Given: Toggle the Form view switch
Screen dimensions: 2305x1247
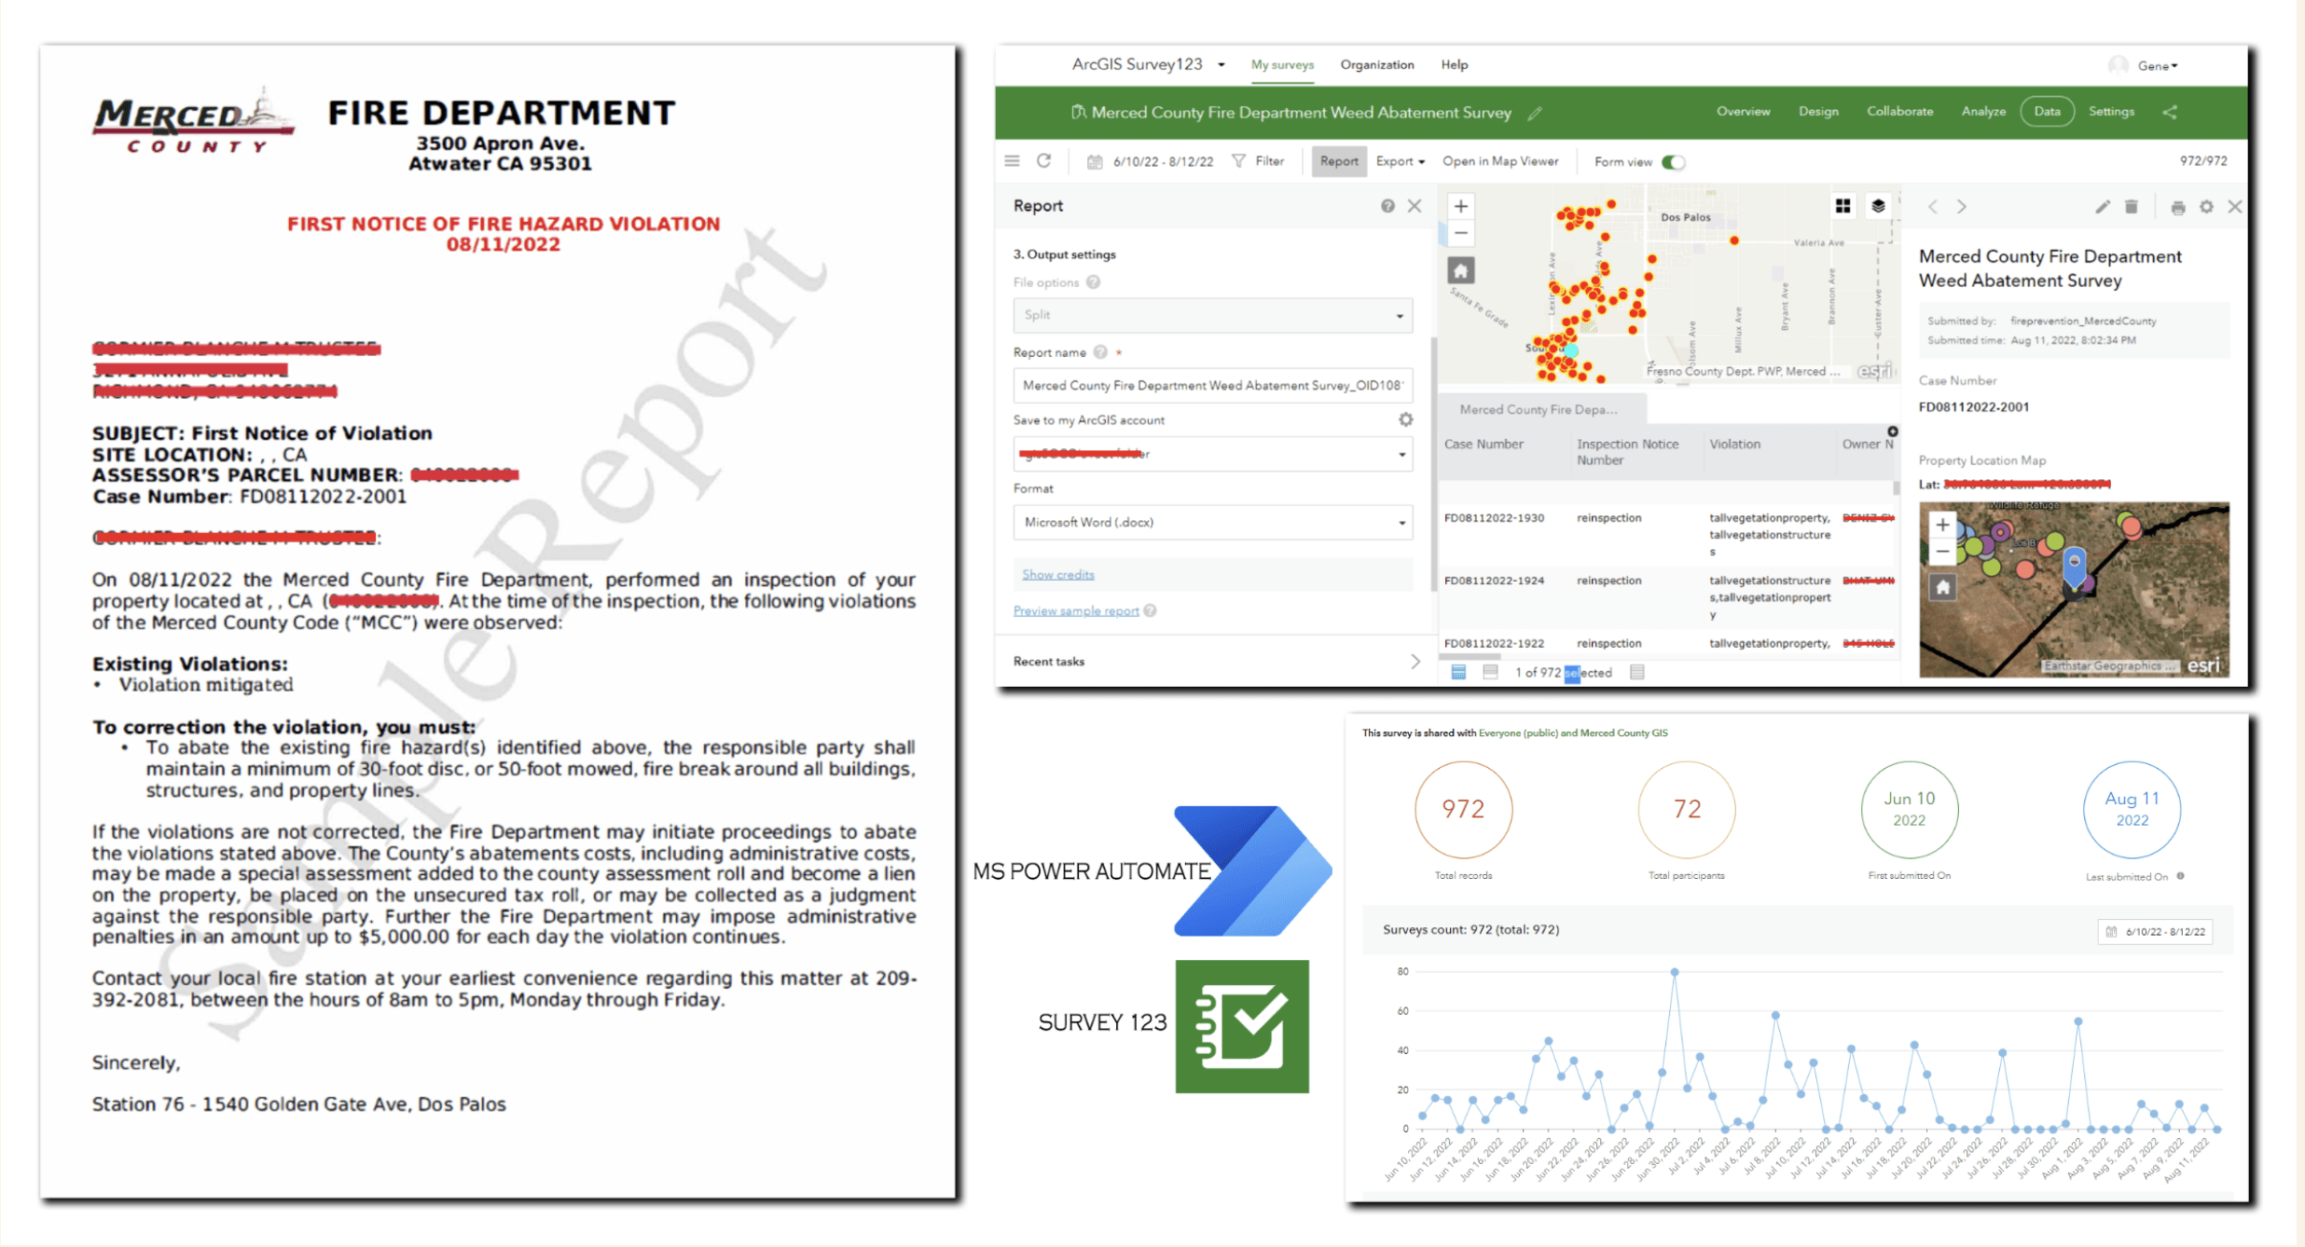Looking at the screenshot, I should click(x=1674, y=162).
